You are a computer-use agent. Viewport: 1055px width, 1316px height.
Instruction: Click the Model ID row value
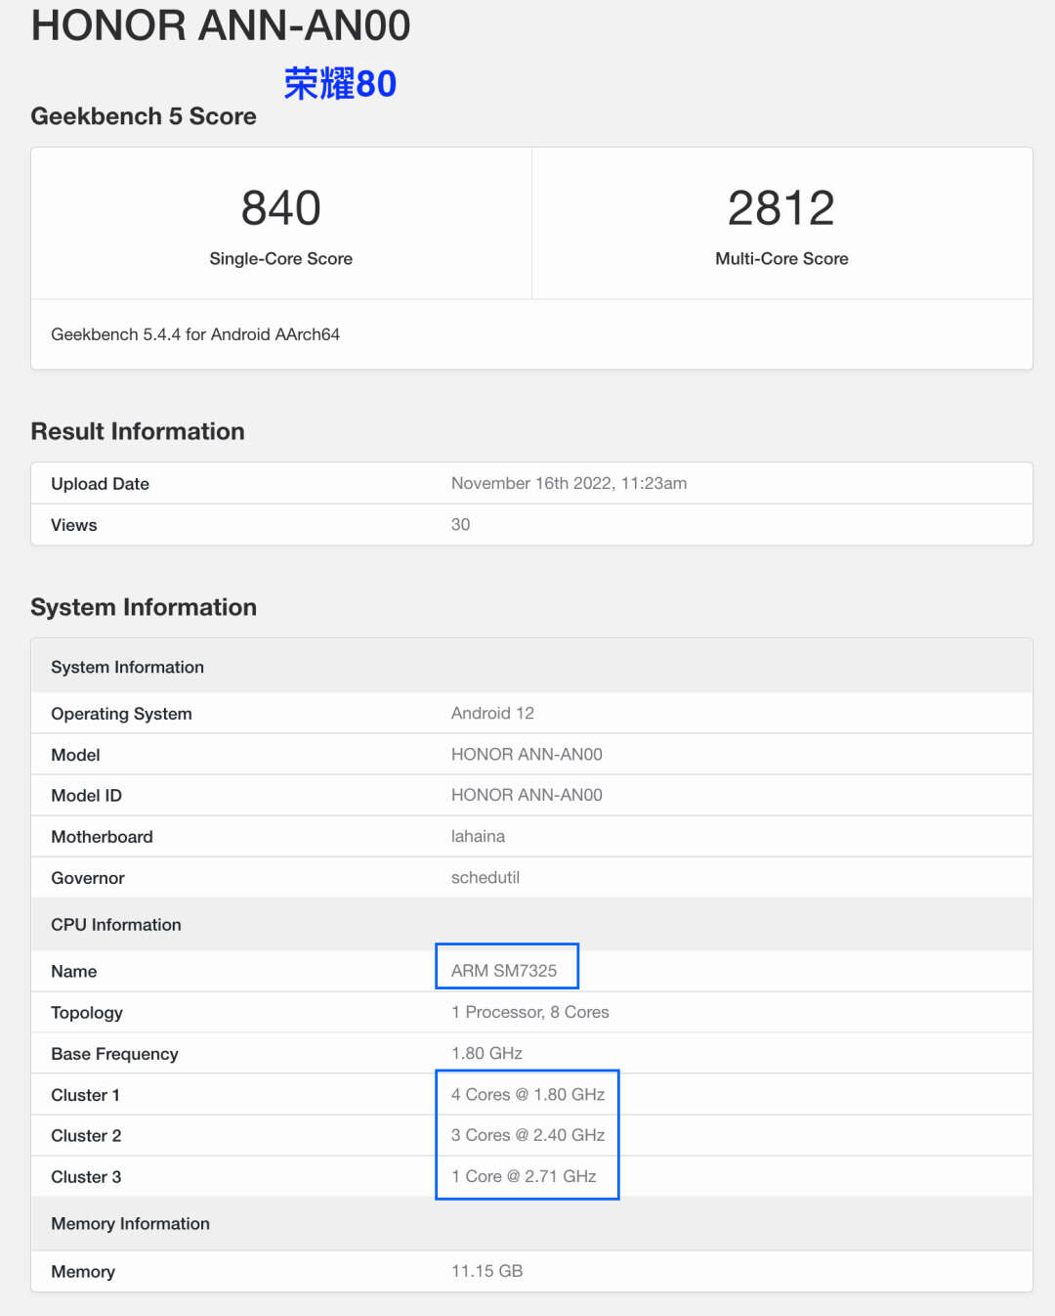pos(527,795)
